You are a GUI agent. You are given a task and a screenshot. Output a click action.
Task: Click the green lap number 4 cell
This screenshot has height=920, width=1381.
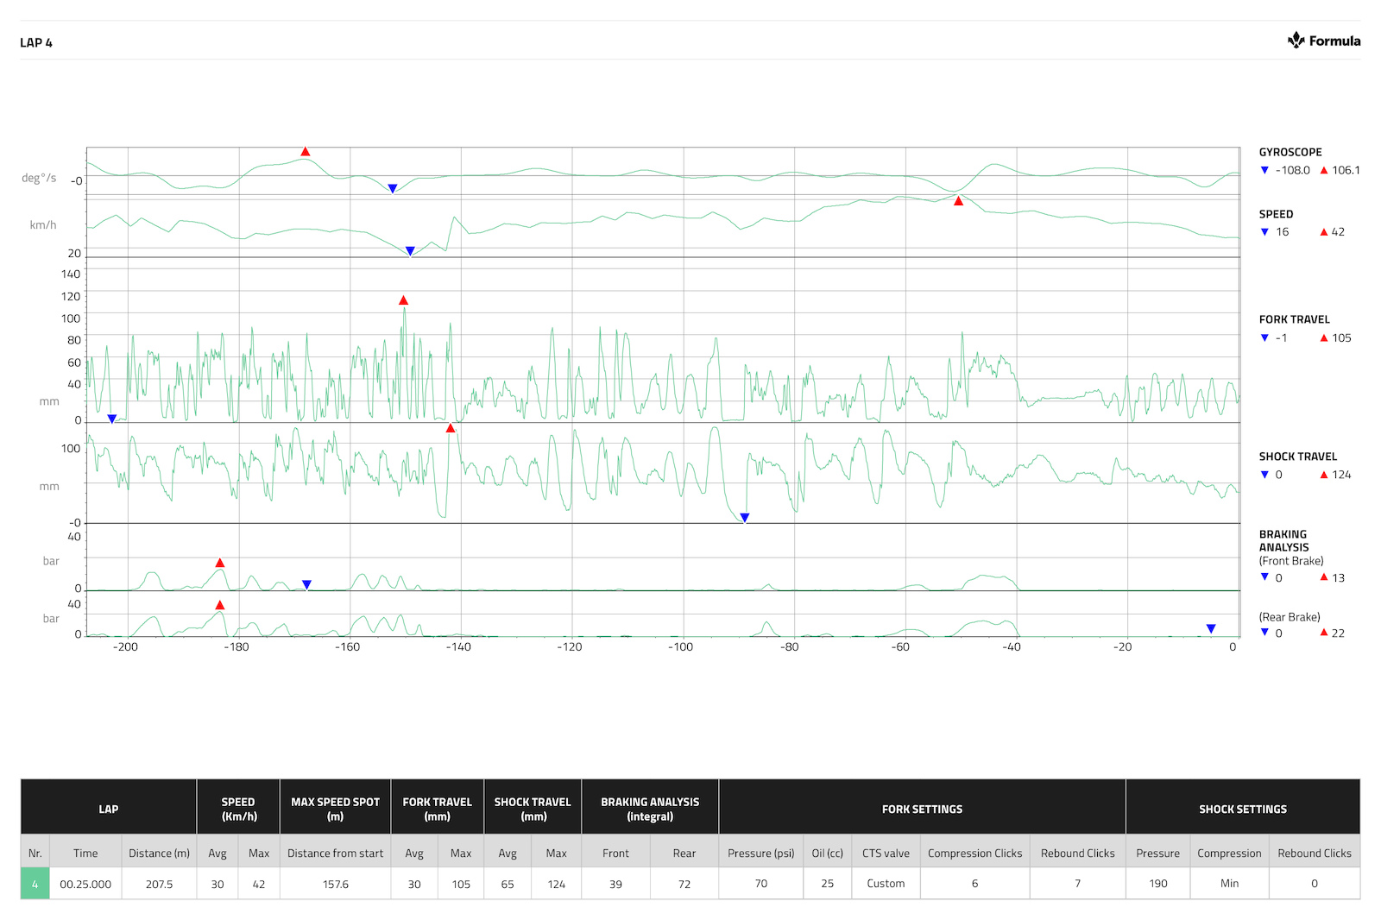(35, 884)
